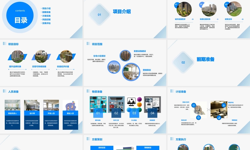Click the dotted grid icon beside 物资准备

pos(88,91)
